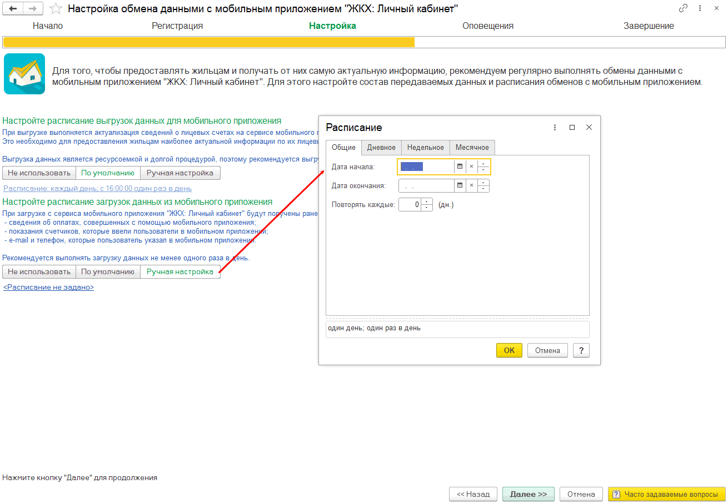This screenshot has width=728, height=504.
Task: Switch to the Месячное tab
Action: [x=472, y=147]
